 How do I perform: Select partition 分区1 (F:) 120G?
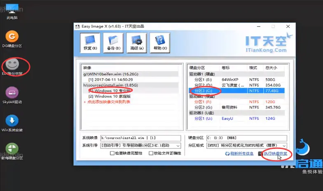236,102
